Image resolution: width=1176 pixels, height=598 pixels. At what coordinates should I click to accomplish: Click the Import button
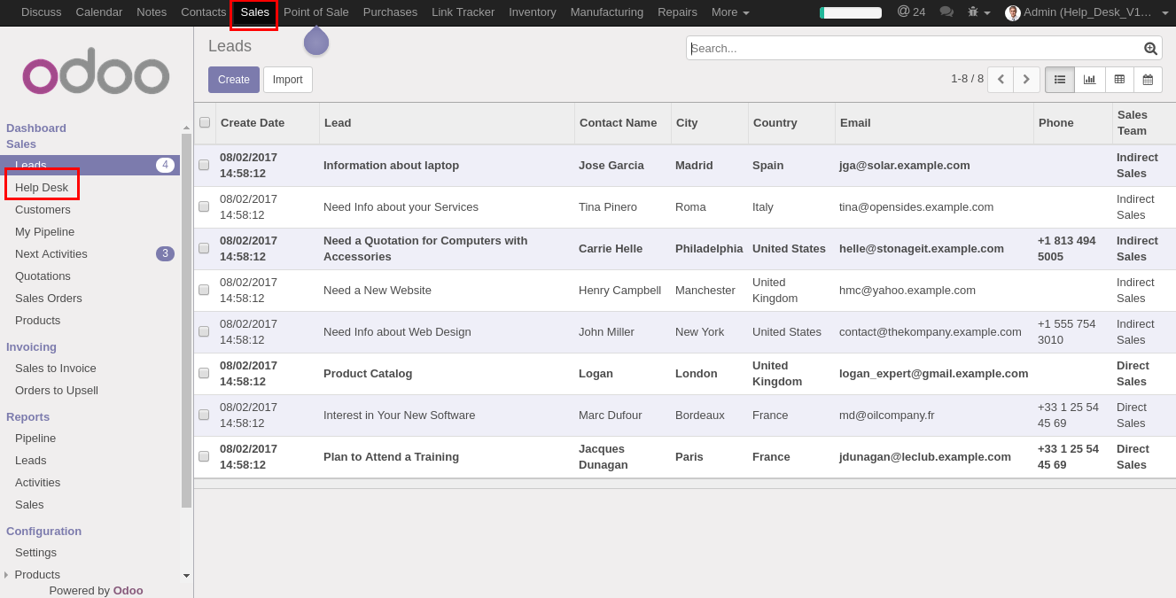pyautogui.click(x=287, y=80)
